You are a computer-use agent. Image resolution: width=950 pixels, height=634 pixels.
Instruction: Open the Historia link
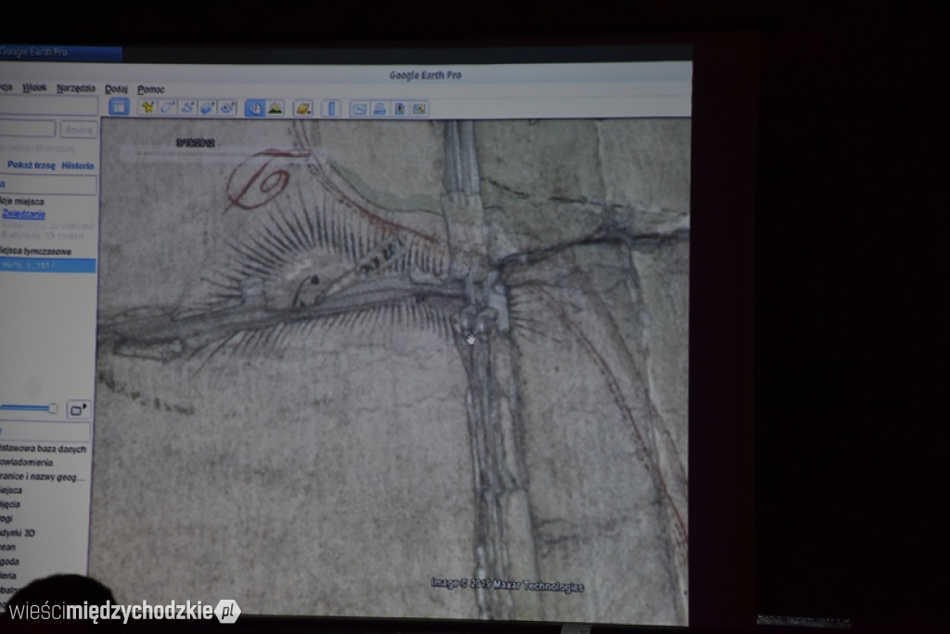point(78,165)
